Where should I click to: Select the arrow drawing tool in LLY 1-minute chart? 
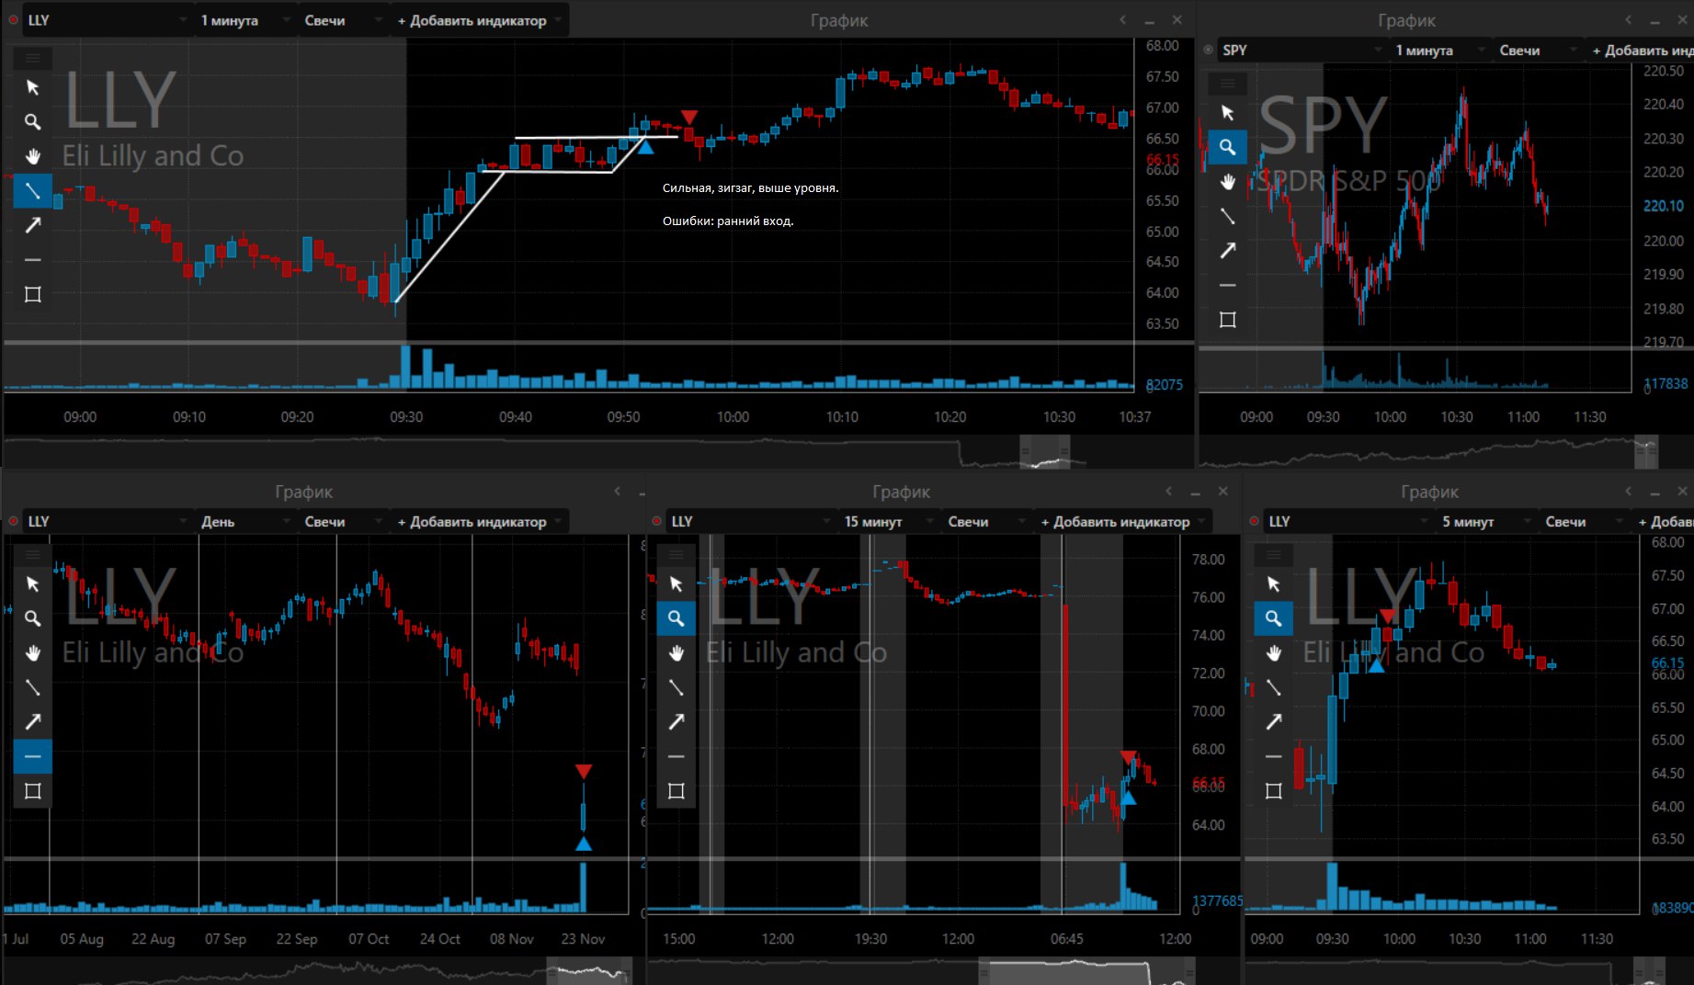32,225
